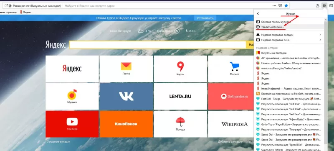Click the dollar rate 65.01 link

pyautogui.click(x=191, y=31)
